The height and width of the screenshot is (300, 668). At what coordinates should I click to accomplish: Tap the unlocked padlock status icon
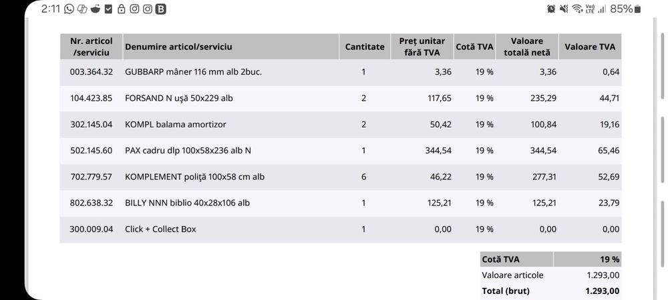pos(121,9)
